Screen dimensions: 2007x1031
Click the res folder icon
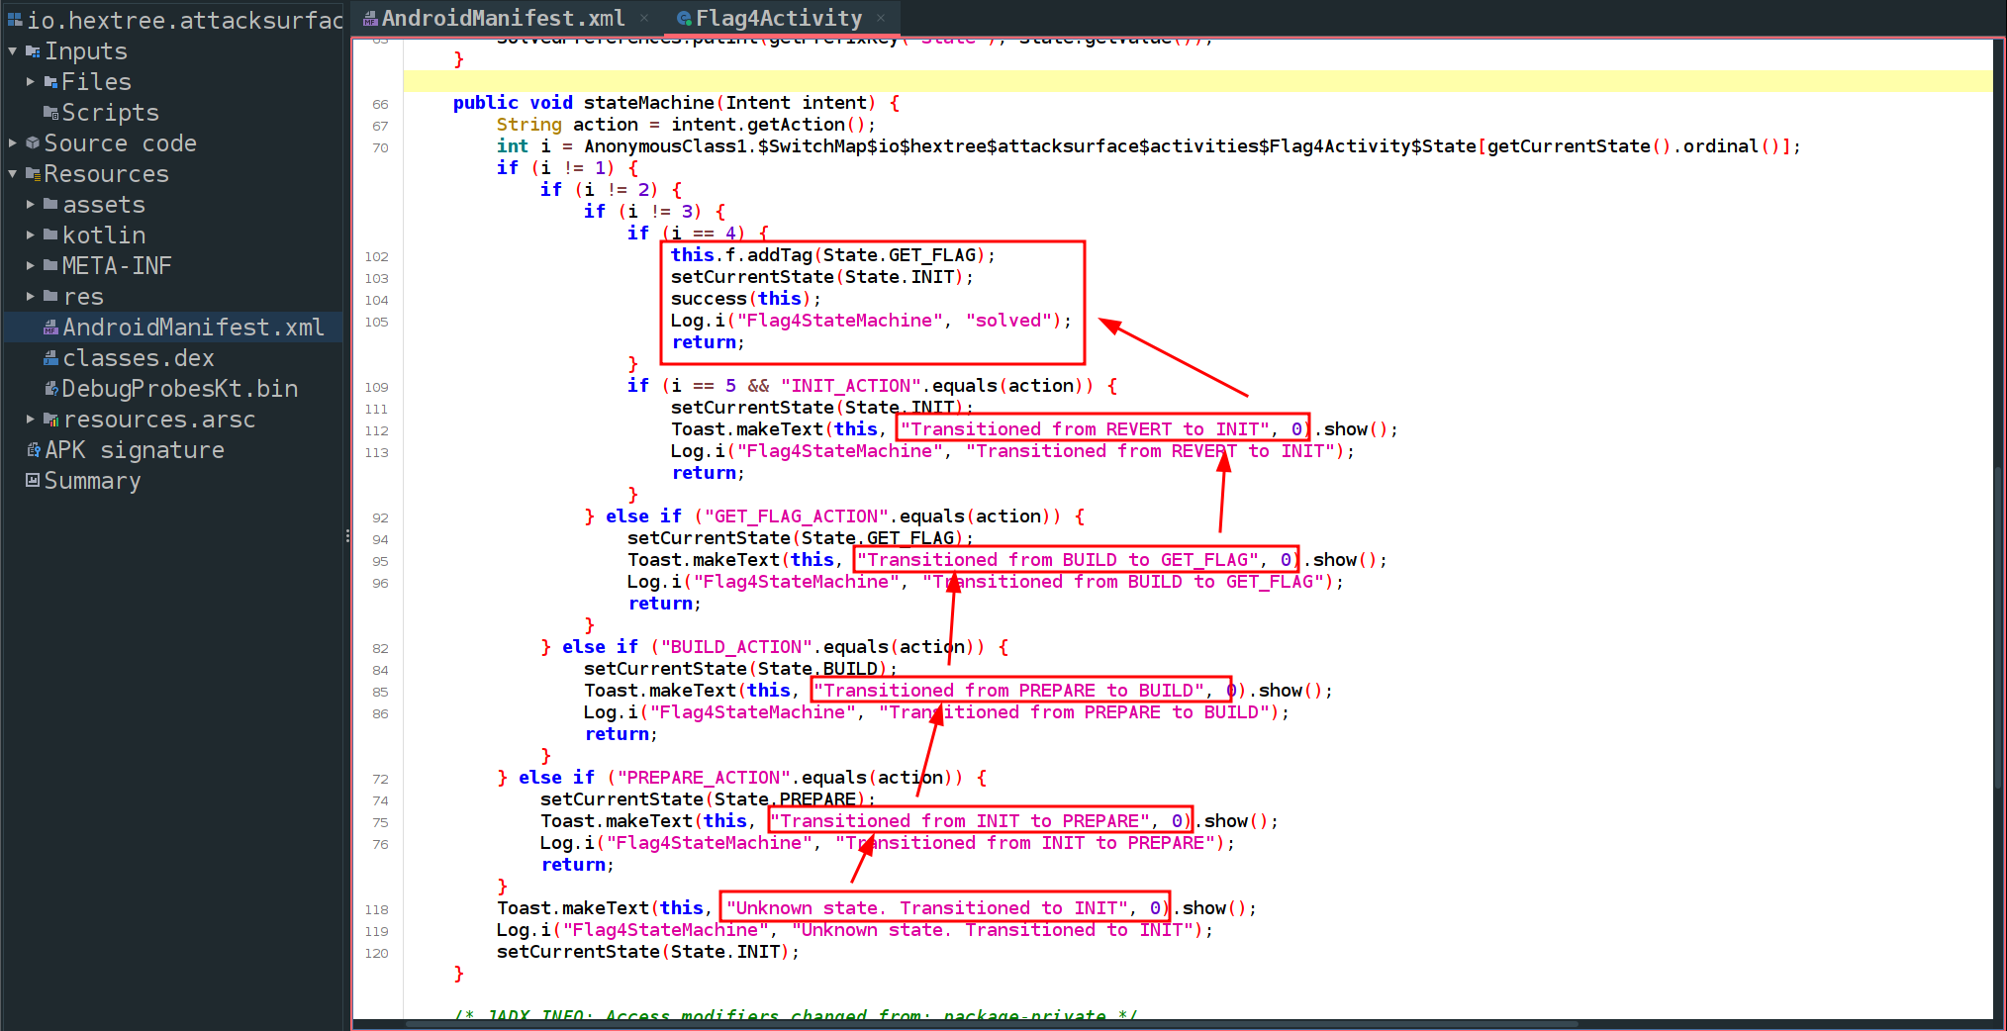[51, 296]
